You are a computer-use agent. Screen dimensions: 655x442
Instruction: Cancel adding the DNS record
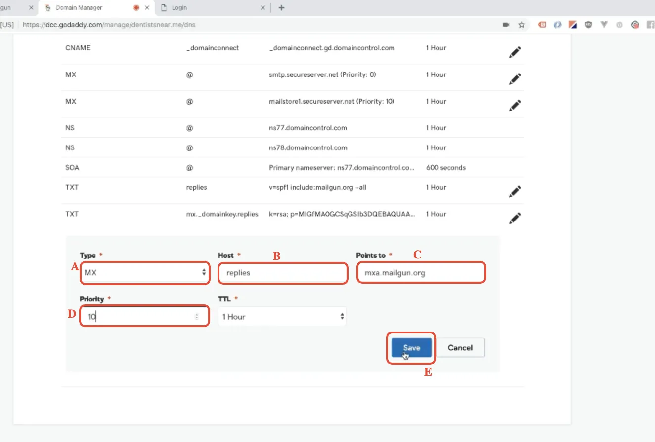pos(460,347)
